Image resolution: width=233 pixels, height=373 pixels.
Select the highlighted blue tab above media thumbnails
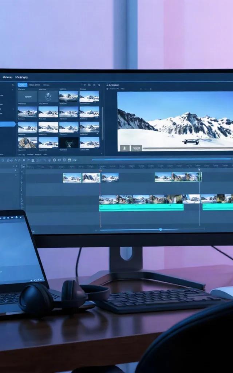[x=23, y=85]
